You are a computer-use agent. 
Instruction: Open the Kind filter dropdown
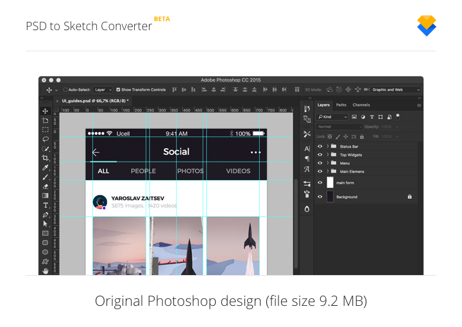click(x=332, y=117)
